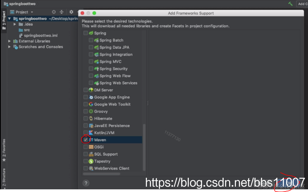Screen dimensions: 308x192
Task: Check the JavaEE Persistence checkbox
Action: click(86, 125)
